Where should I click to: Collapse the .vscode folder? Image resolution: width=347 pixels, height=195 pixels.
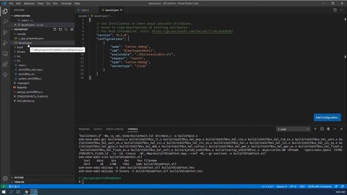tap(21, 34)
